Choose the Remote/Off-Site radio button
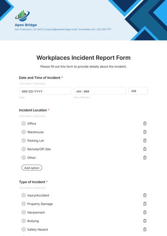The image size is (167, 236). coord(24,149)
